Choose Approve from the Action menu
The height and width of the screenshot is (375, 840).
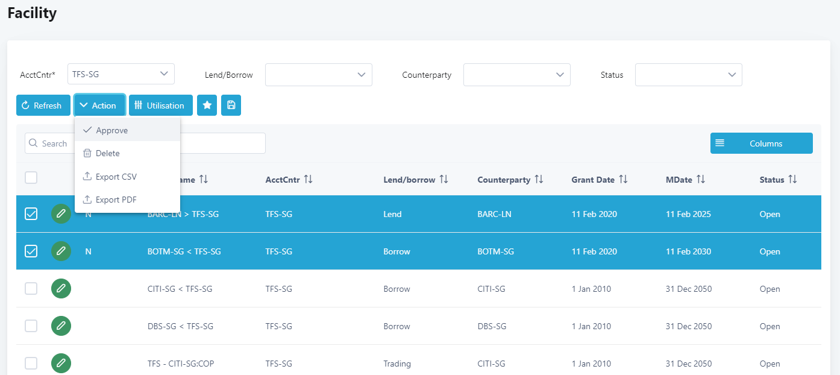click(x=111, y=130)
